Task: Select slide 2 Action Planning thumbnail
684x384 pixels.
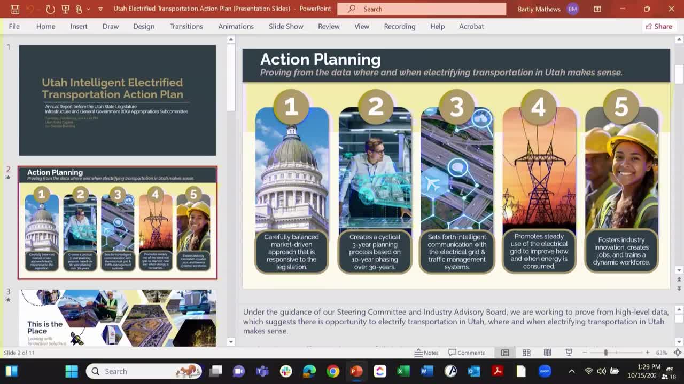Action: pyautogui.click(x=118, y=222)
